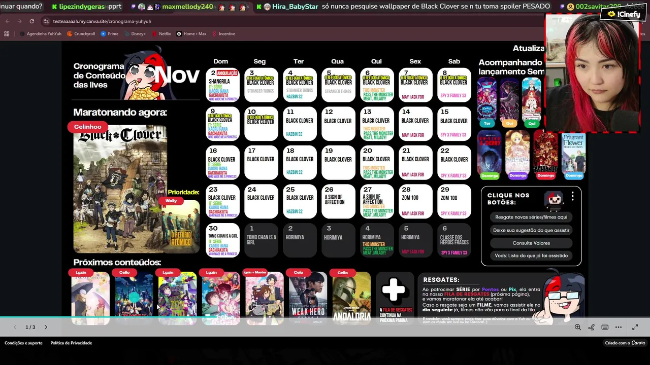Click the Fragrant Flower poster thumbnail
The width and height of the screenshot is (650, 365).
point(574,153)
